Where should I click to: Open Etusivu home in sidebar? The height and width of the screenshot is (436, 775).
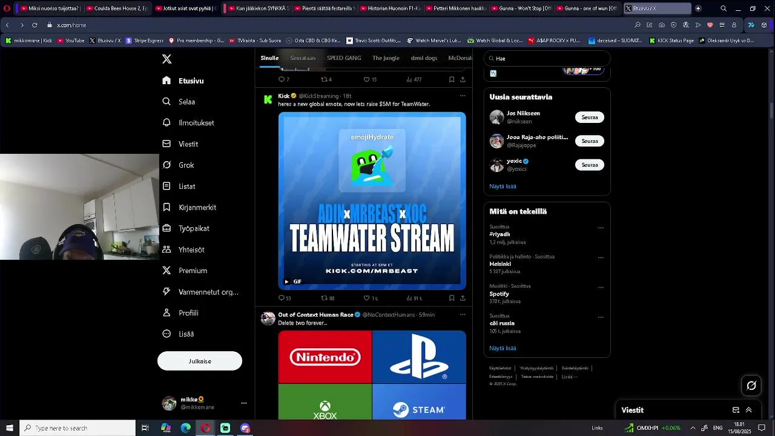183,81
